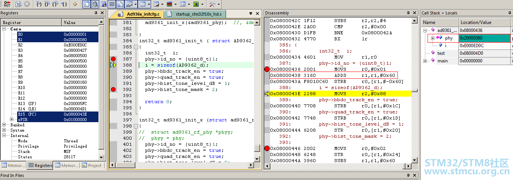Screen dimensions: 513x180
Task: Open the editor tab list dropdown
Action: (x=251, y=14)
